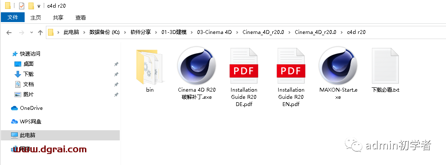Unpin 下载 using its pin icon
The height and width of the screenshot is (165, 446).
click(x=116, y=74)
